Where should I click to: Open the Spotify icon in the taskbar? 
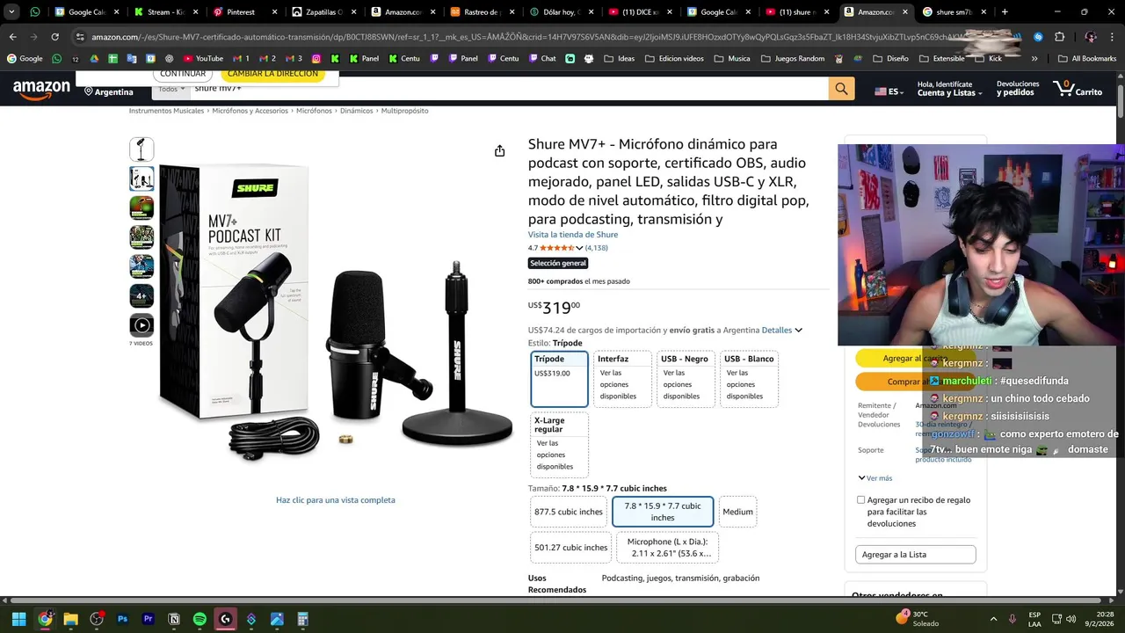point(200,619)
